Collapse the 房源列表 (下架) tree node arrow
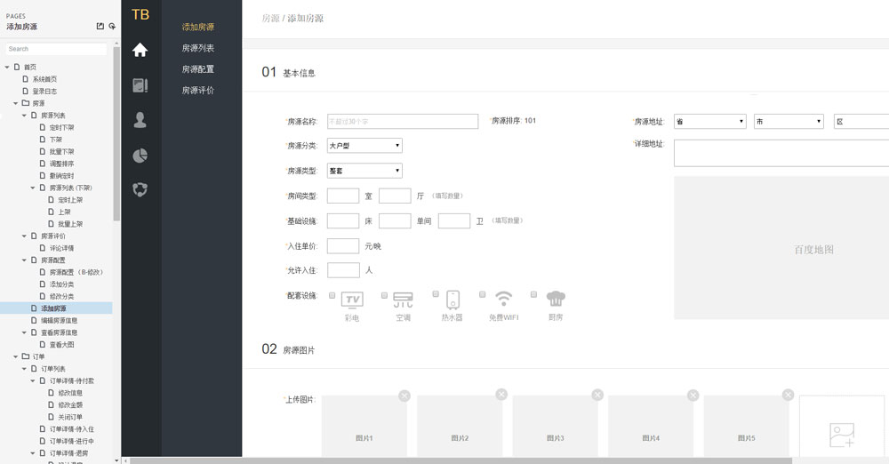Screen dimensions: 889x464 click(32, 188)
